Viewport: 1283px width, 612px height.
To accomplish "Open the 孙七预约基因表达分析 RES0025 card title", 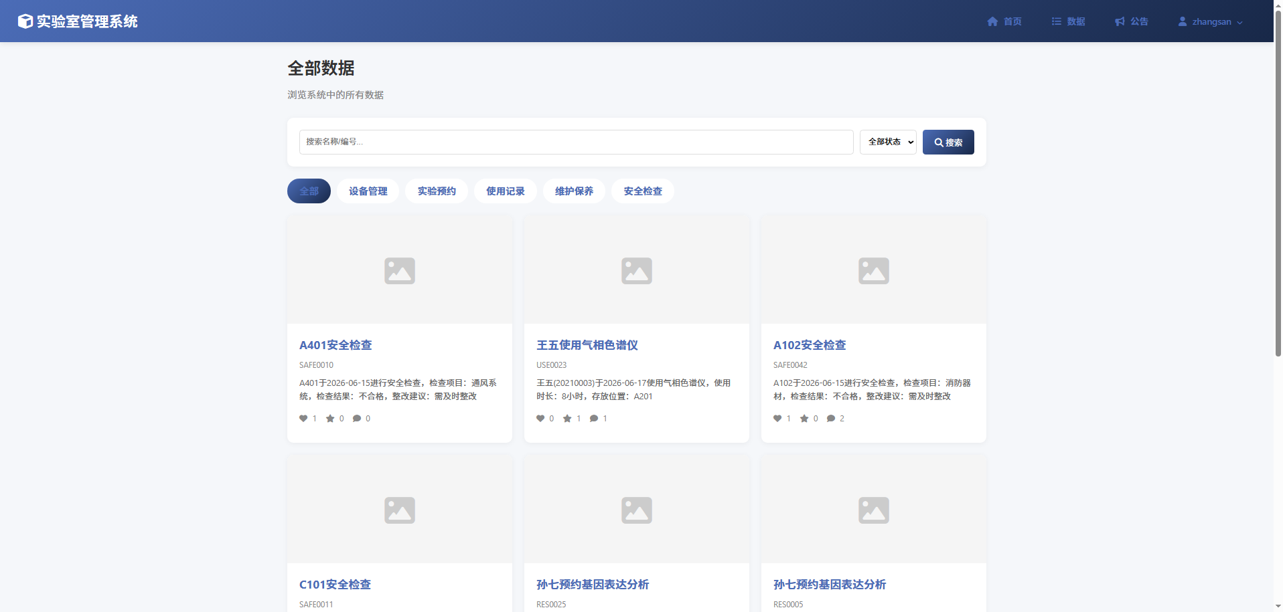I will [x=593, y=585].
